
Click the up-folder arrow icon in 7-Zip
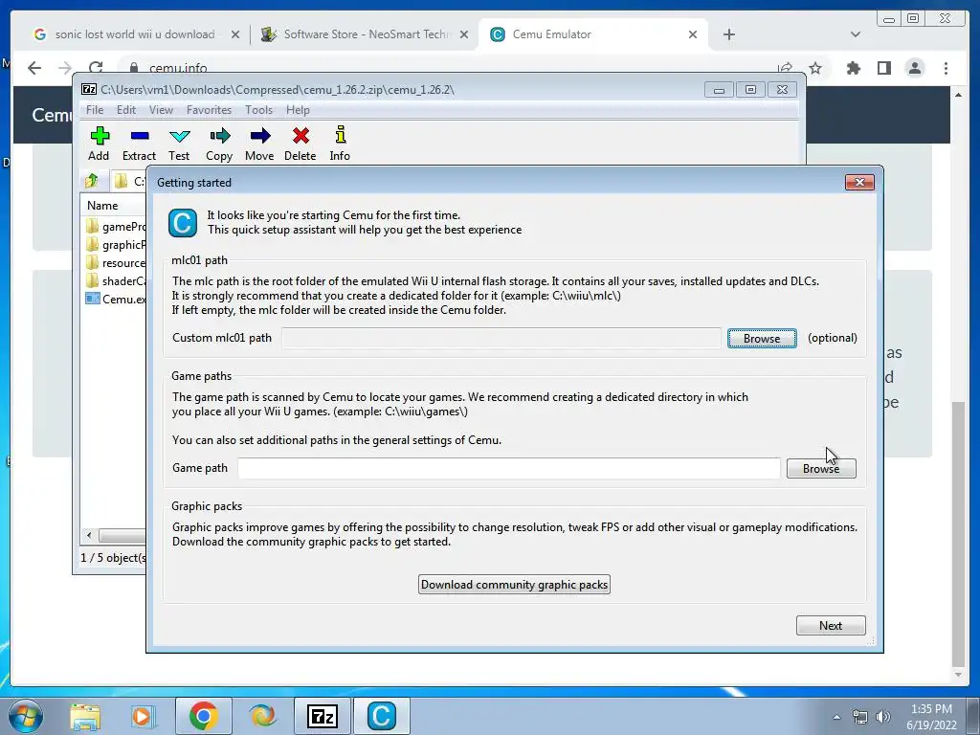[92, 181]
